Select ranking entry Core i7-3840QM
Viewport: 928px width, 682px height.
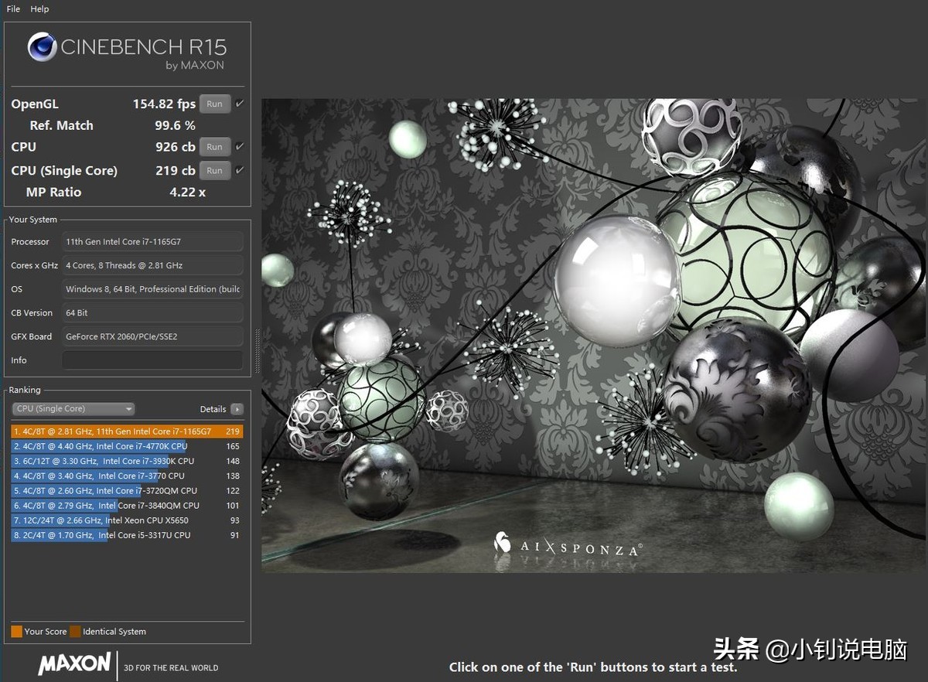click(x=127, y=505)
